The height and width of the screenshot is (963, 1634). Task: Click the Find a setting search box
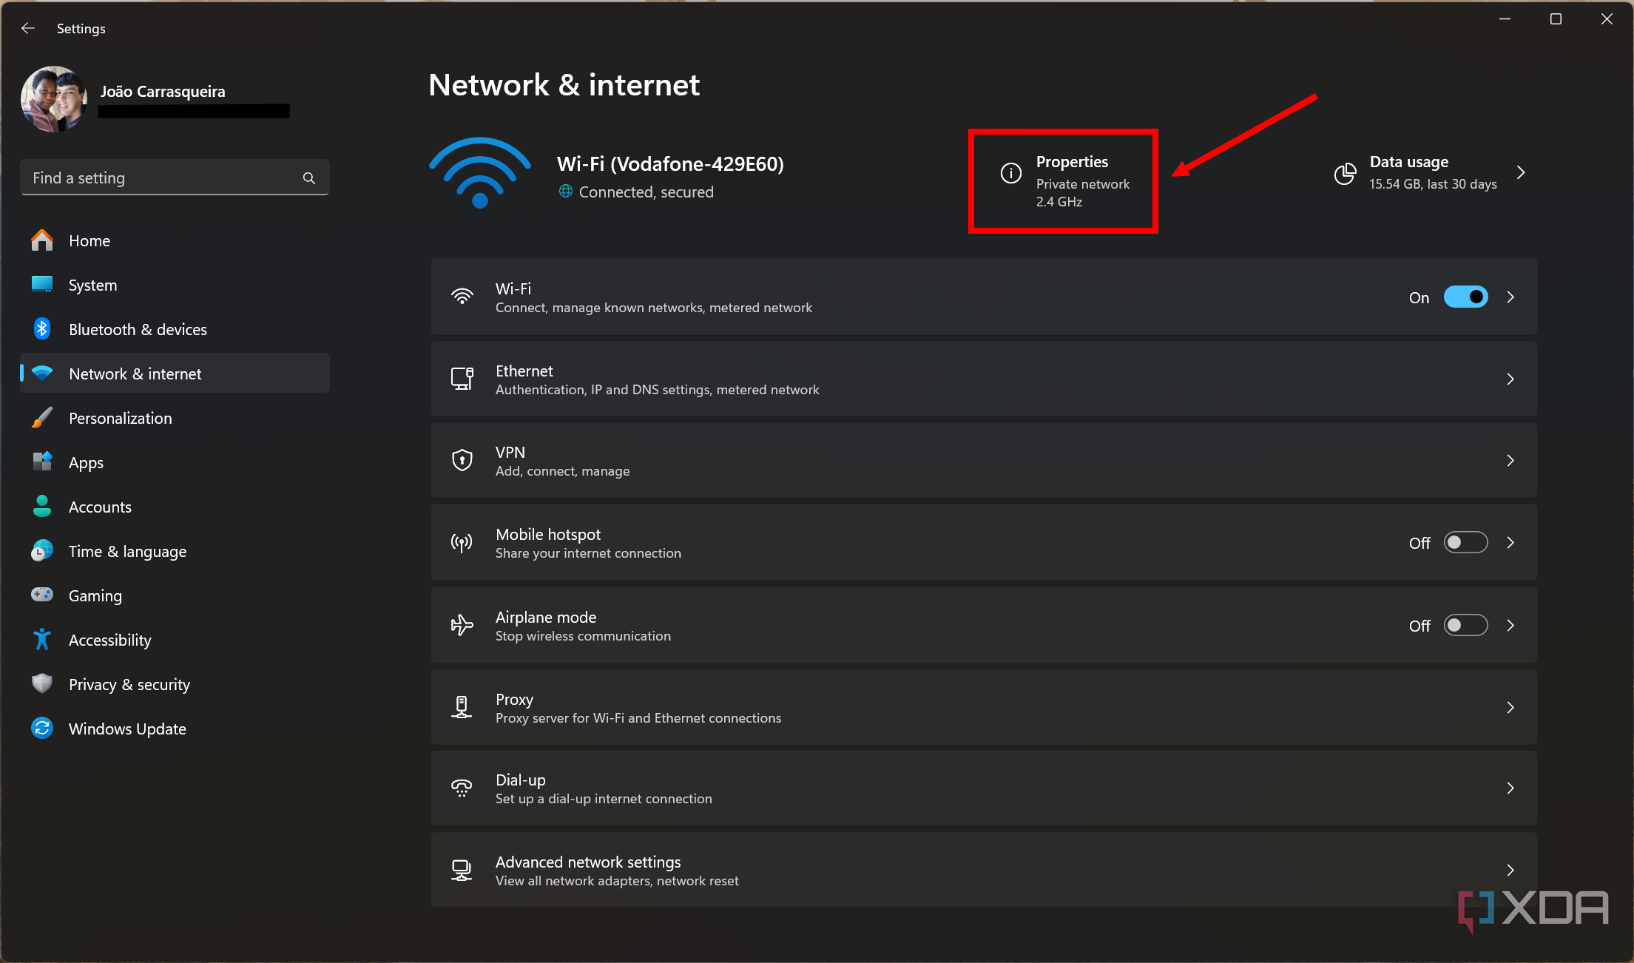tap(163, 178)
